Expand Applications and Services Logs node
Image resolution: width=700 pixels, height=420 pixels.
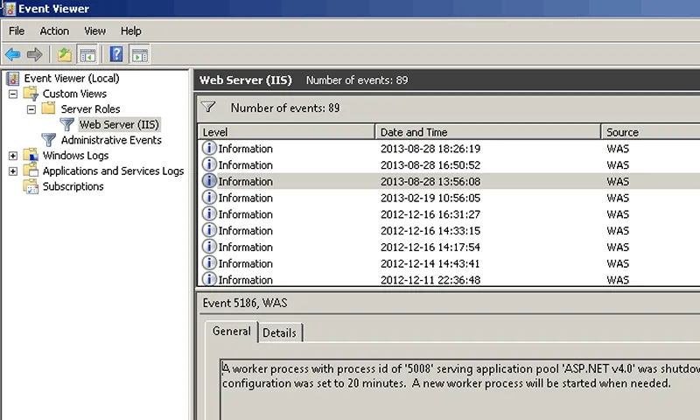click(x=13, y=171)
